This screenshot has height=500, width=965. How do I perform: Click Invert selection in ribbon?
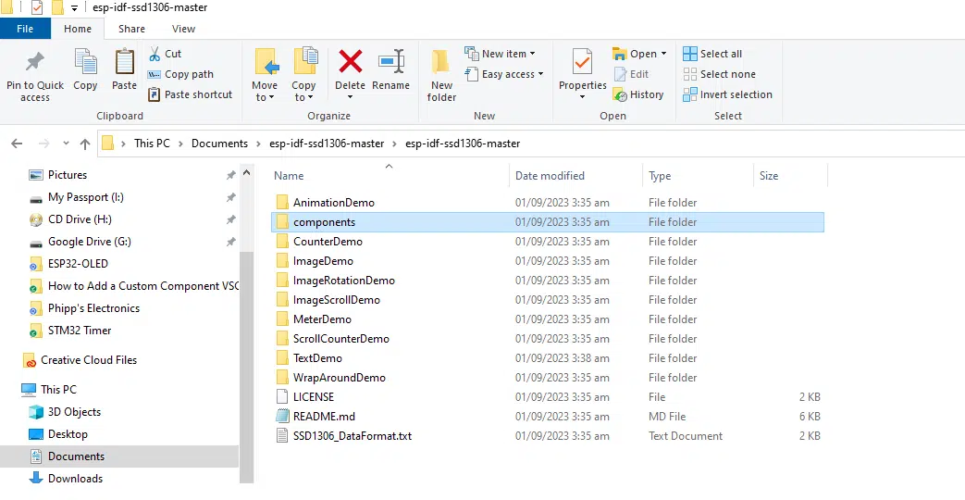[727, 94]
